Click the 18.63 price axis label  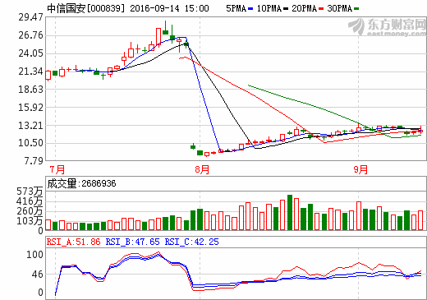point(30,90)
